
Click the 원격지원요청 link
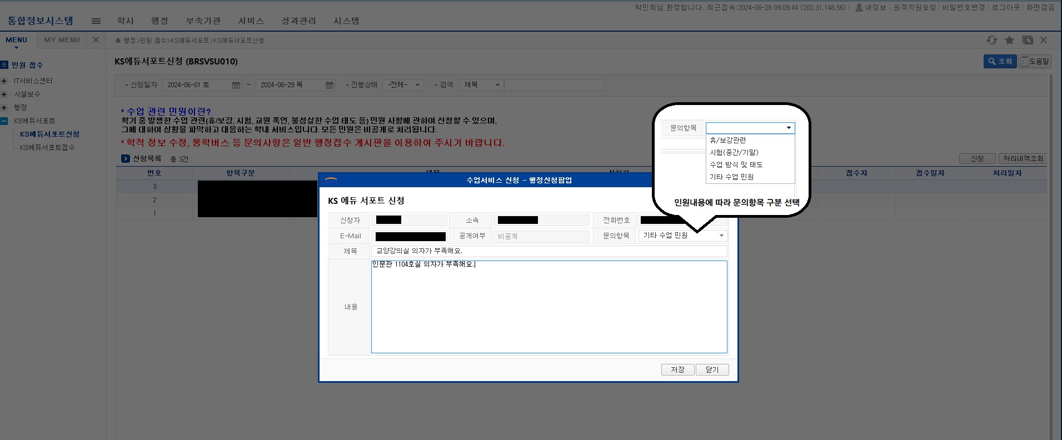(x=915, y=7)
